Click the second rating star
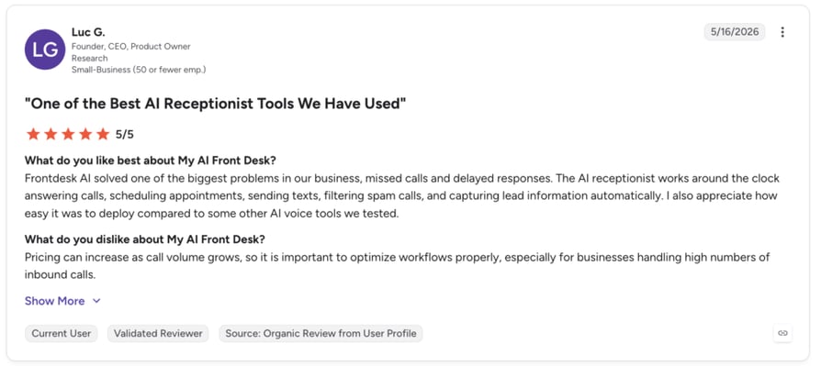 [51, 134]
